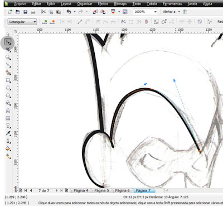Select the Basic Shapes tool
Image resolution: width=223 pixels, height=206 pixels.
(8, 103)
